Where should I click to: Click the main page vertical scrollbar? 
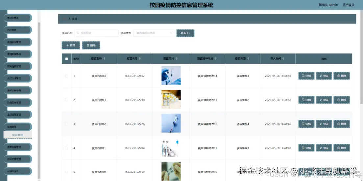point(362,58)
